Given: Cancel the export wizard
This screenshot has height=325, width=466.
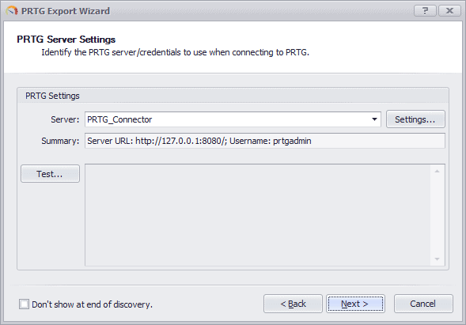Looking at the screenshot, I should (x=423, y=304).
